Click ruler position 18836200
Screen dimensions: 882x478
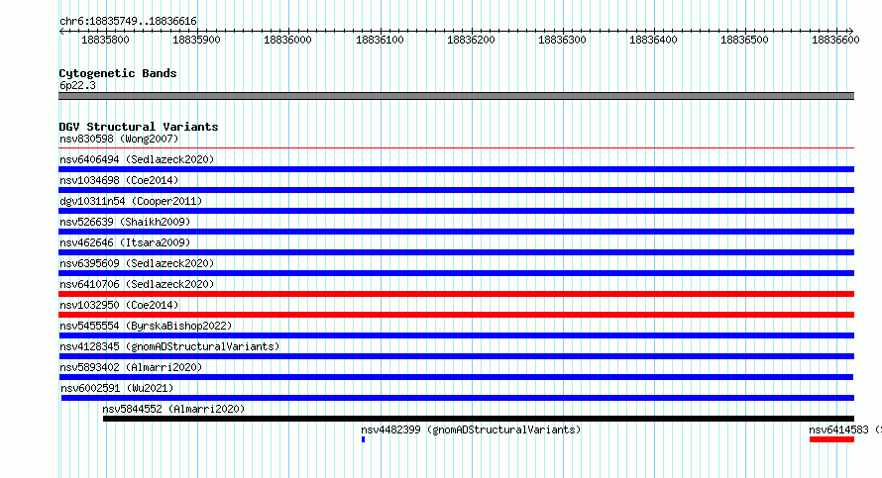(471, 40)
